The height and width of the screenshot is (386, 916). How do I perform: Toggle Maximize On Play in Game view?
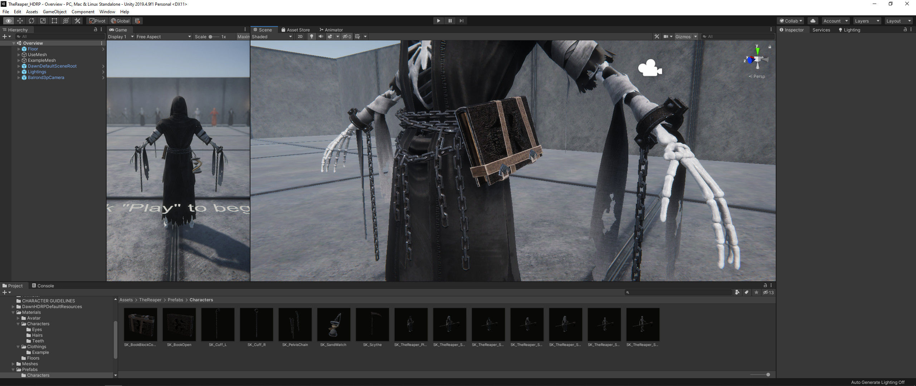click(x=243, y=36)
